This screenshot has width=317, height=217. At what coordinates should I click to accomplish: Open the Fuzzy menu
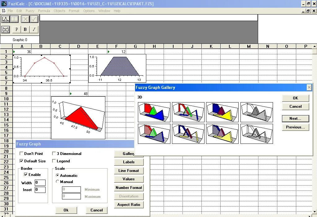point(30,11)
